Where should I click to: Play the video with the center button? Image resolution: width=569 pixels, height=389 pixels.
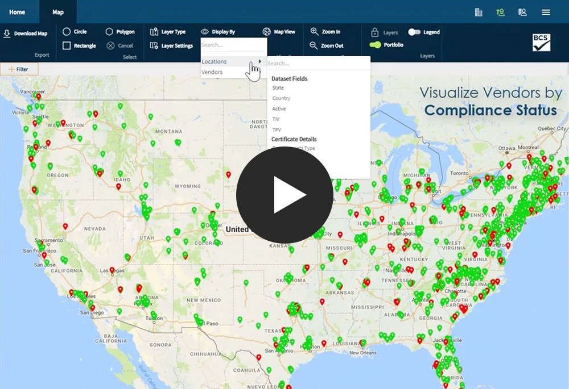pyautogui.click(x=284, y=195)
